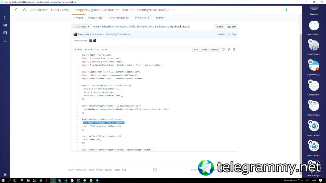
Task: Expand the Insights dropdown
Action: [x=160, y=18]
